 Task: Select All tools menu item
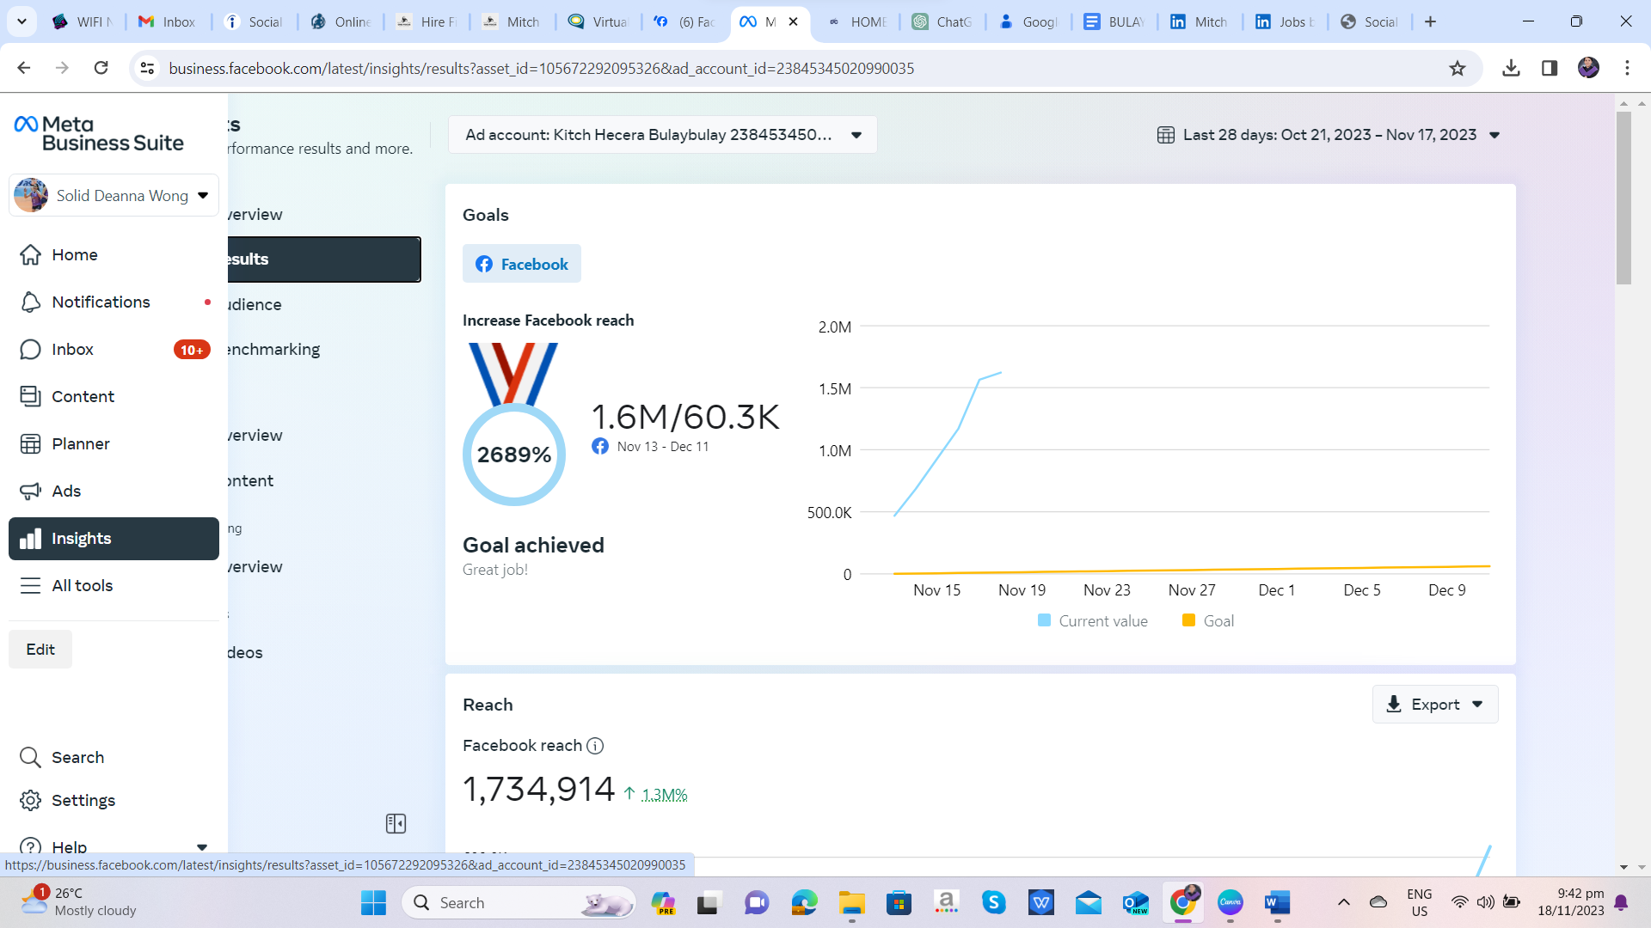click(83, 586)
